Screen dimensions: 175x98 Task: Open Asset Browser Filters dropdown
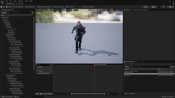(x=127, y=67)
